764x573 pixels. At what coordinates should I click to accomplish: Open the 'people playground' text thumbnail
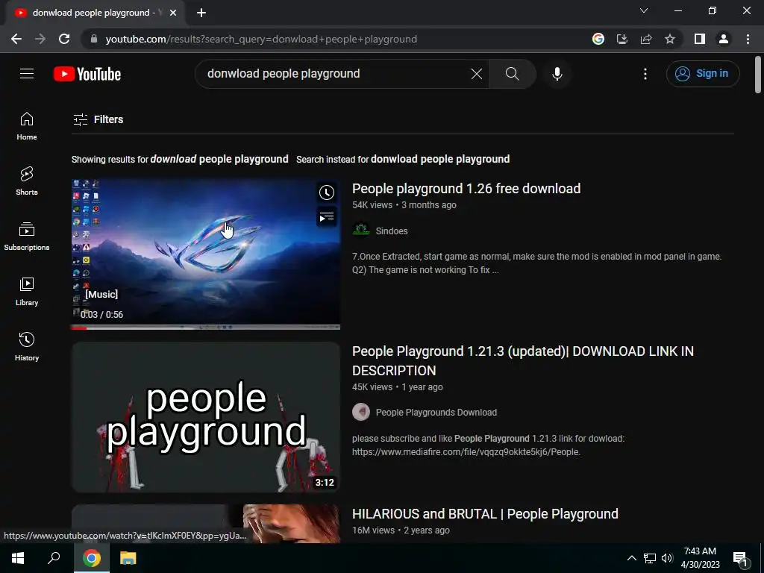[206, 417]
